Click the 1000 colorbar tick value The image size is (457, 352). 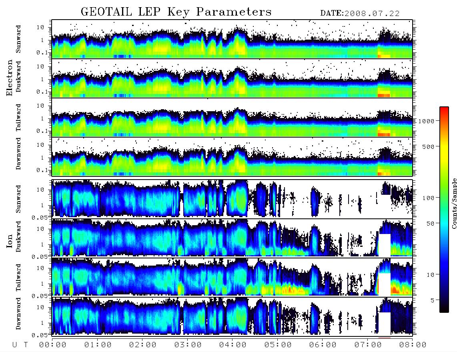(x=426, y=121)
